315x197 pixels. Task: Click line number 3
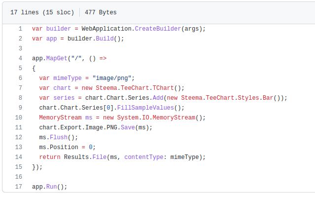(x=20, y=48)
